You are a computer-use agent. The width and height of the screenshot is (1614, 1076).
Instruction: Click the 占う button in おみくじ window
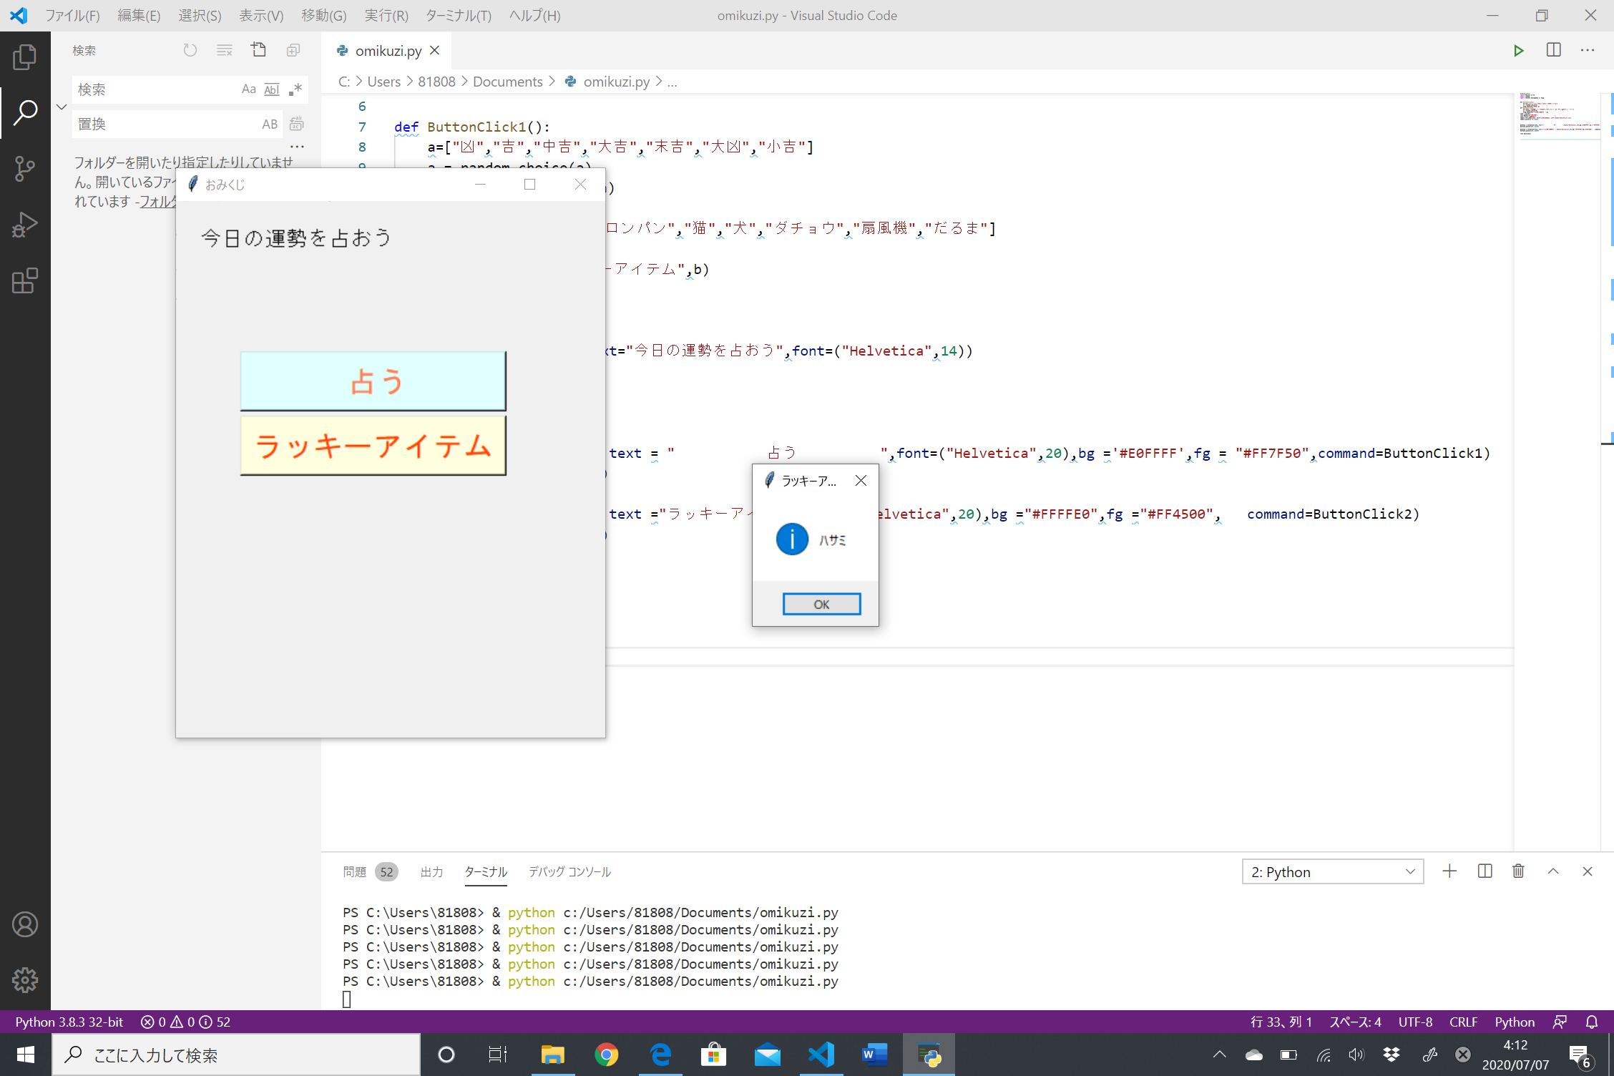point(373,381)
